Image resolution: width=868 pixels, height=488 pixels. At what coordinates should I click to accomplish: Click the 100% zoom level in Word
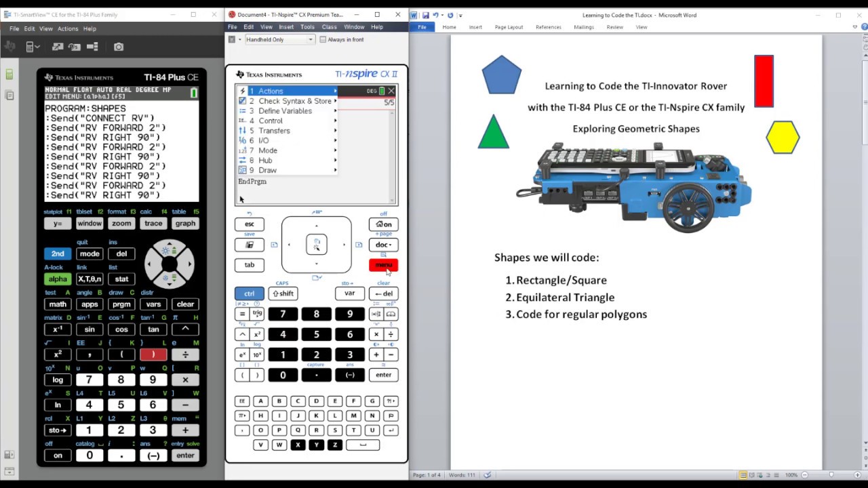[x=791, y=474]
